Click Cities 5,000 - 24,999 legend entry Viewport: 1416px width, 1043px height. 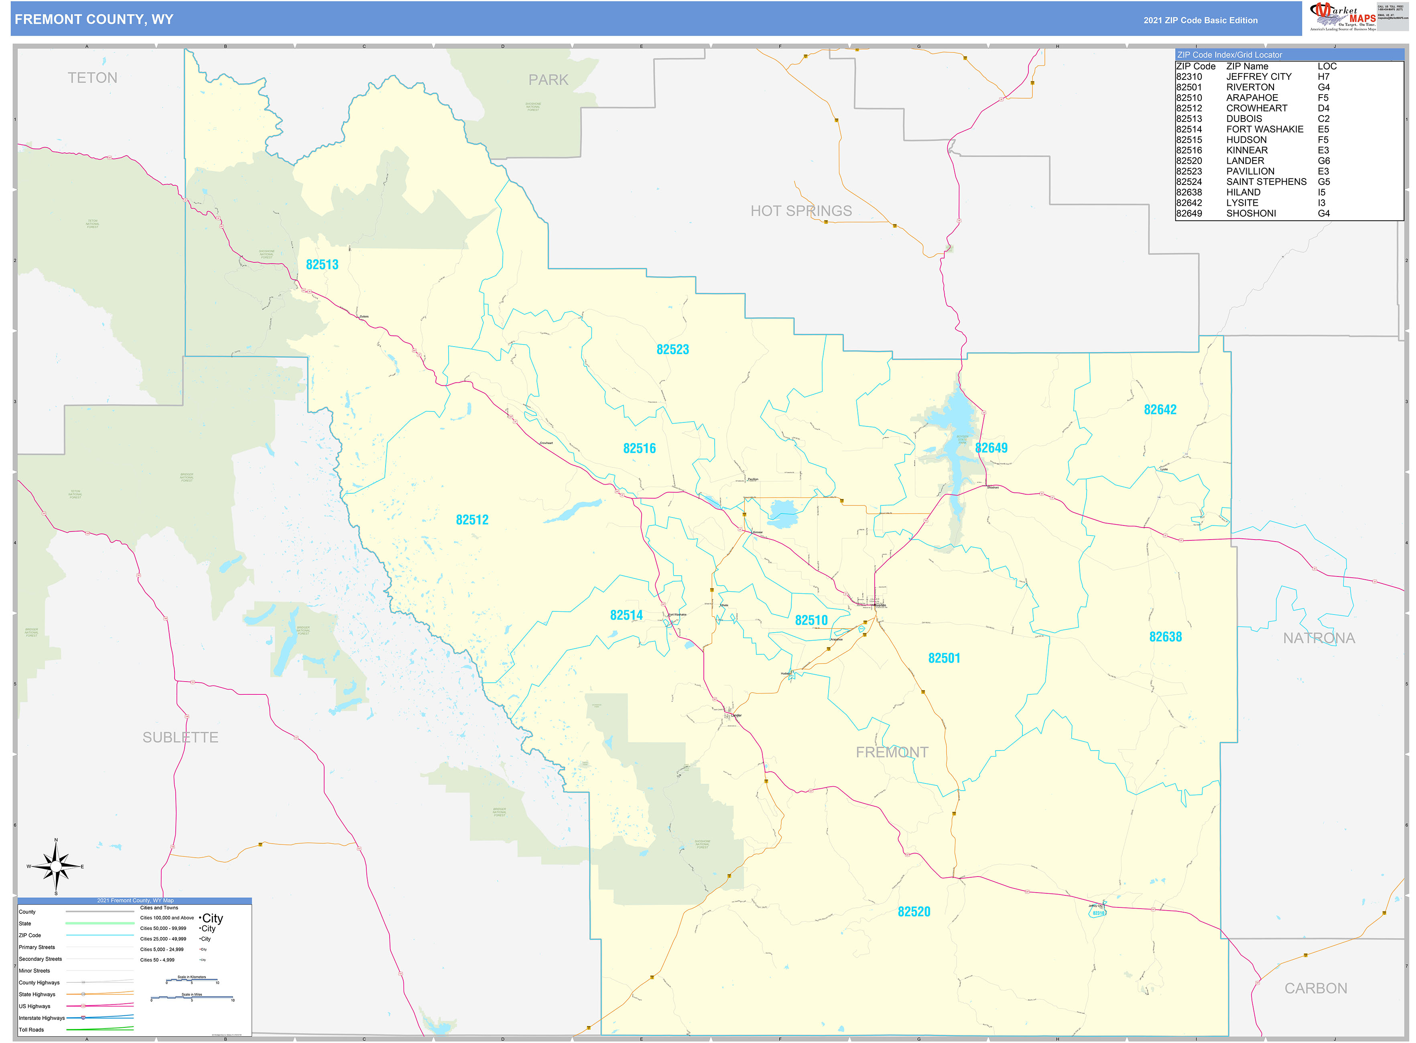[162, 949]
